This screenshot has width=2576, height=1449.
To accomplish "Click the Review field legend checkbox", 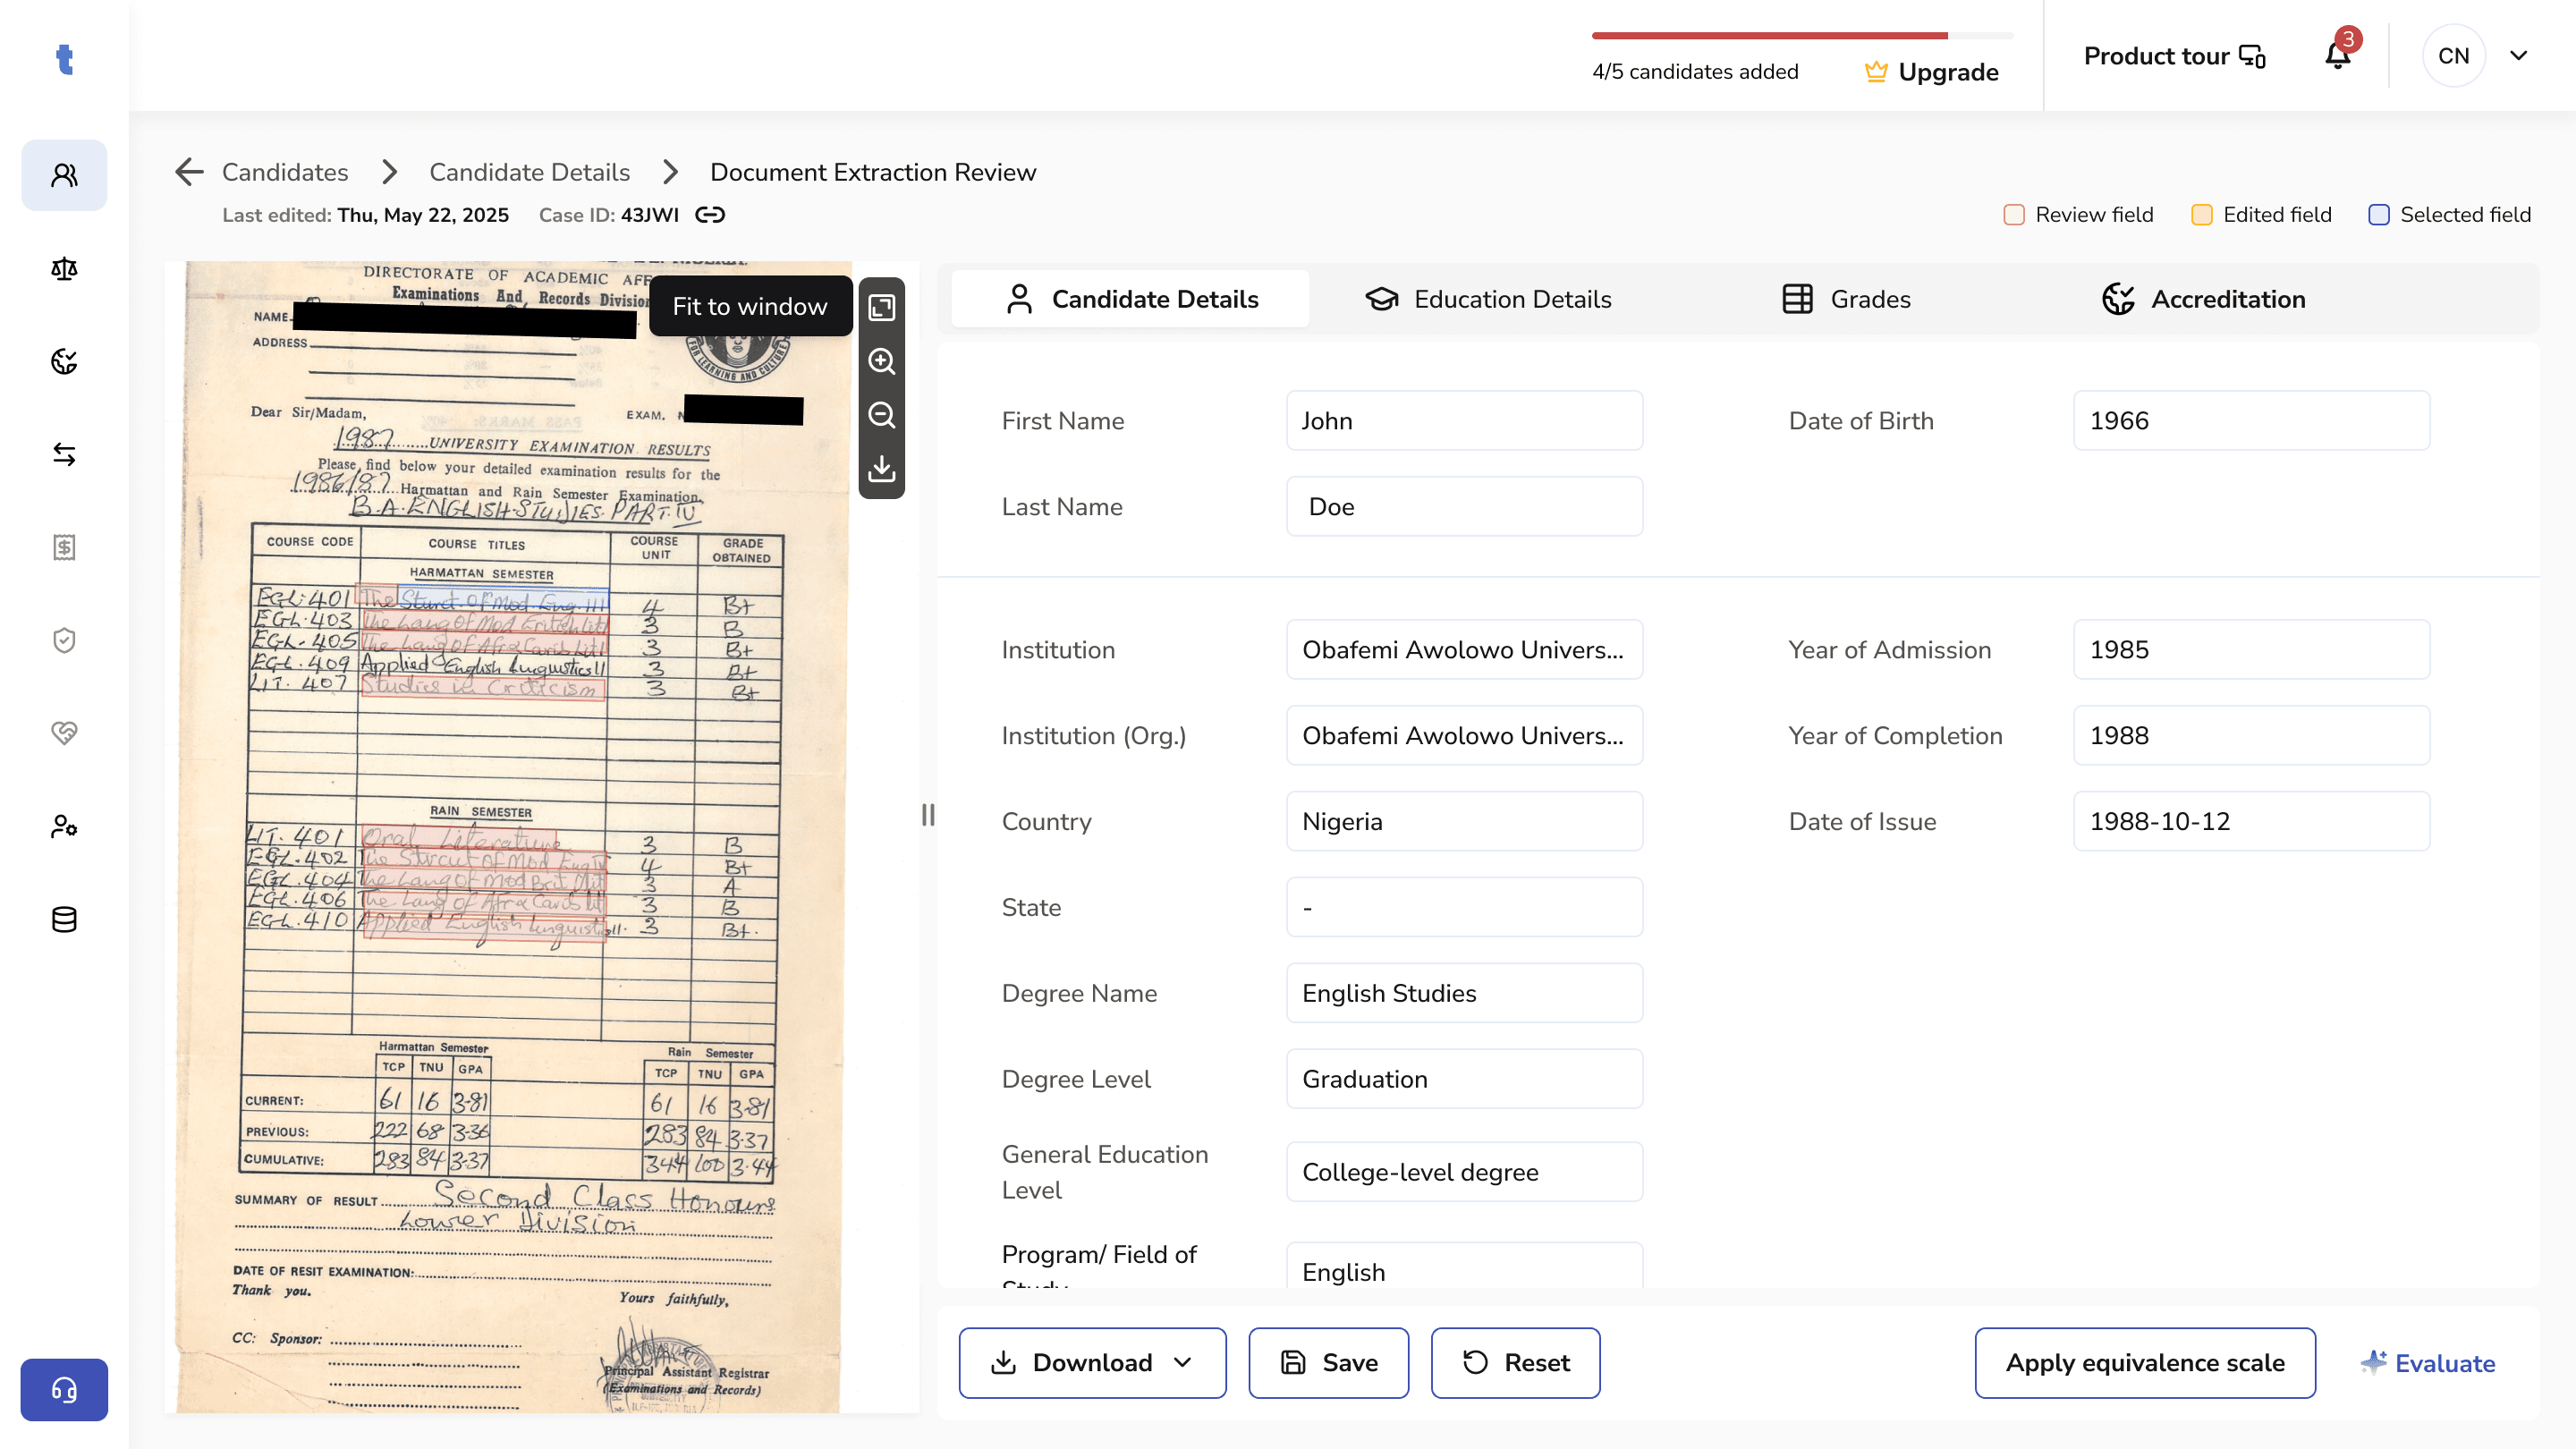I will [2014, 215].
